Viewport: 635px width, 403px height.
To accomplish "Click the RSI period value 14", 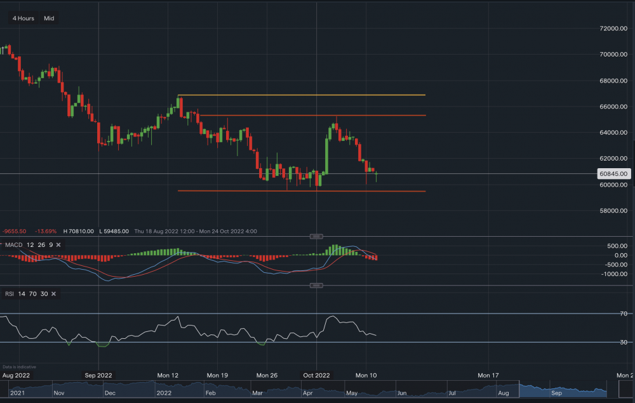I will pos(23,294).
